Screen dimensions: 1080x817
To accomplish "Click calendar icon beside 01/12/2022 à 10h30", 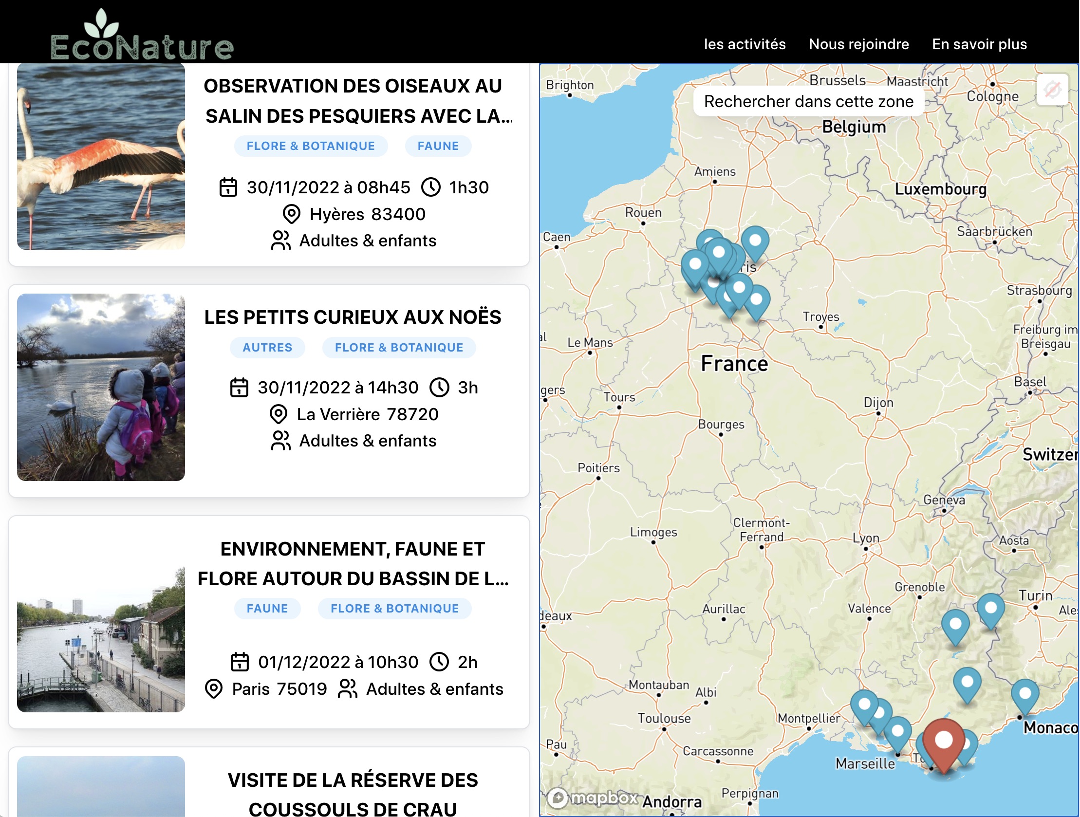I will click(240, 662).
